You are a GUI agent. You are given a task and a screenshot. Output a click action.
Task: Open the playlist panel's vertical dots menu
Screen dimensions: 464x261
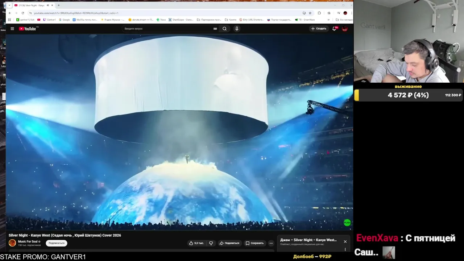345,249
